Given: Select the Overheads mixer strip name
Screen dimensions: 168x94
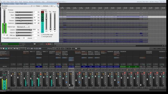Looking at the screenshot, I should coord(110,67).
